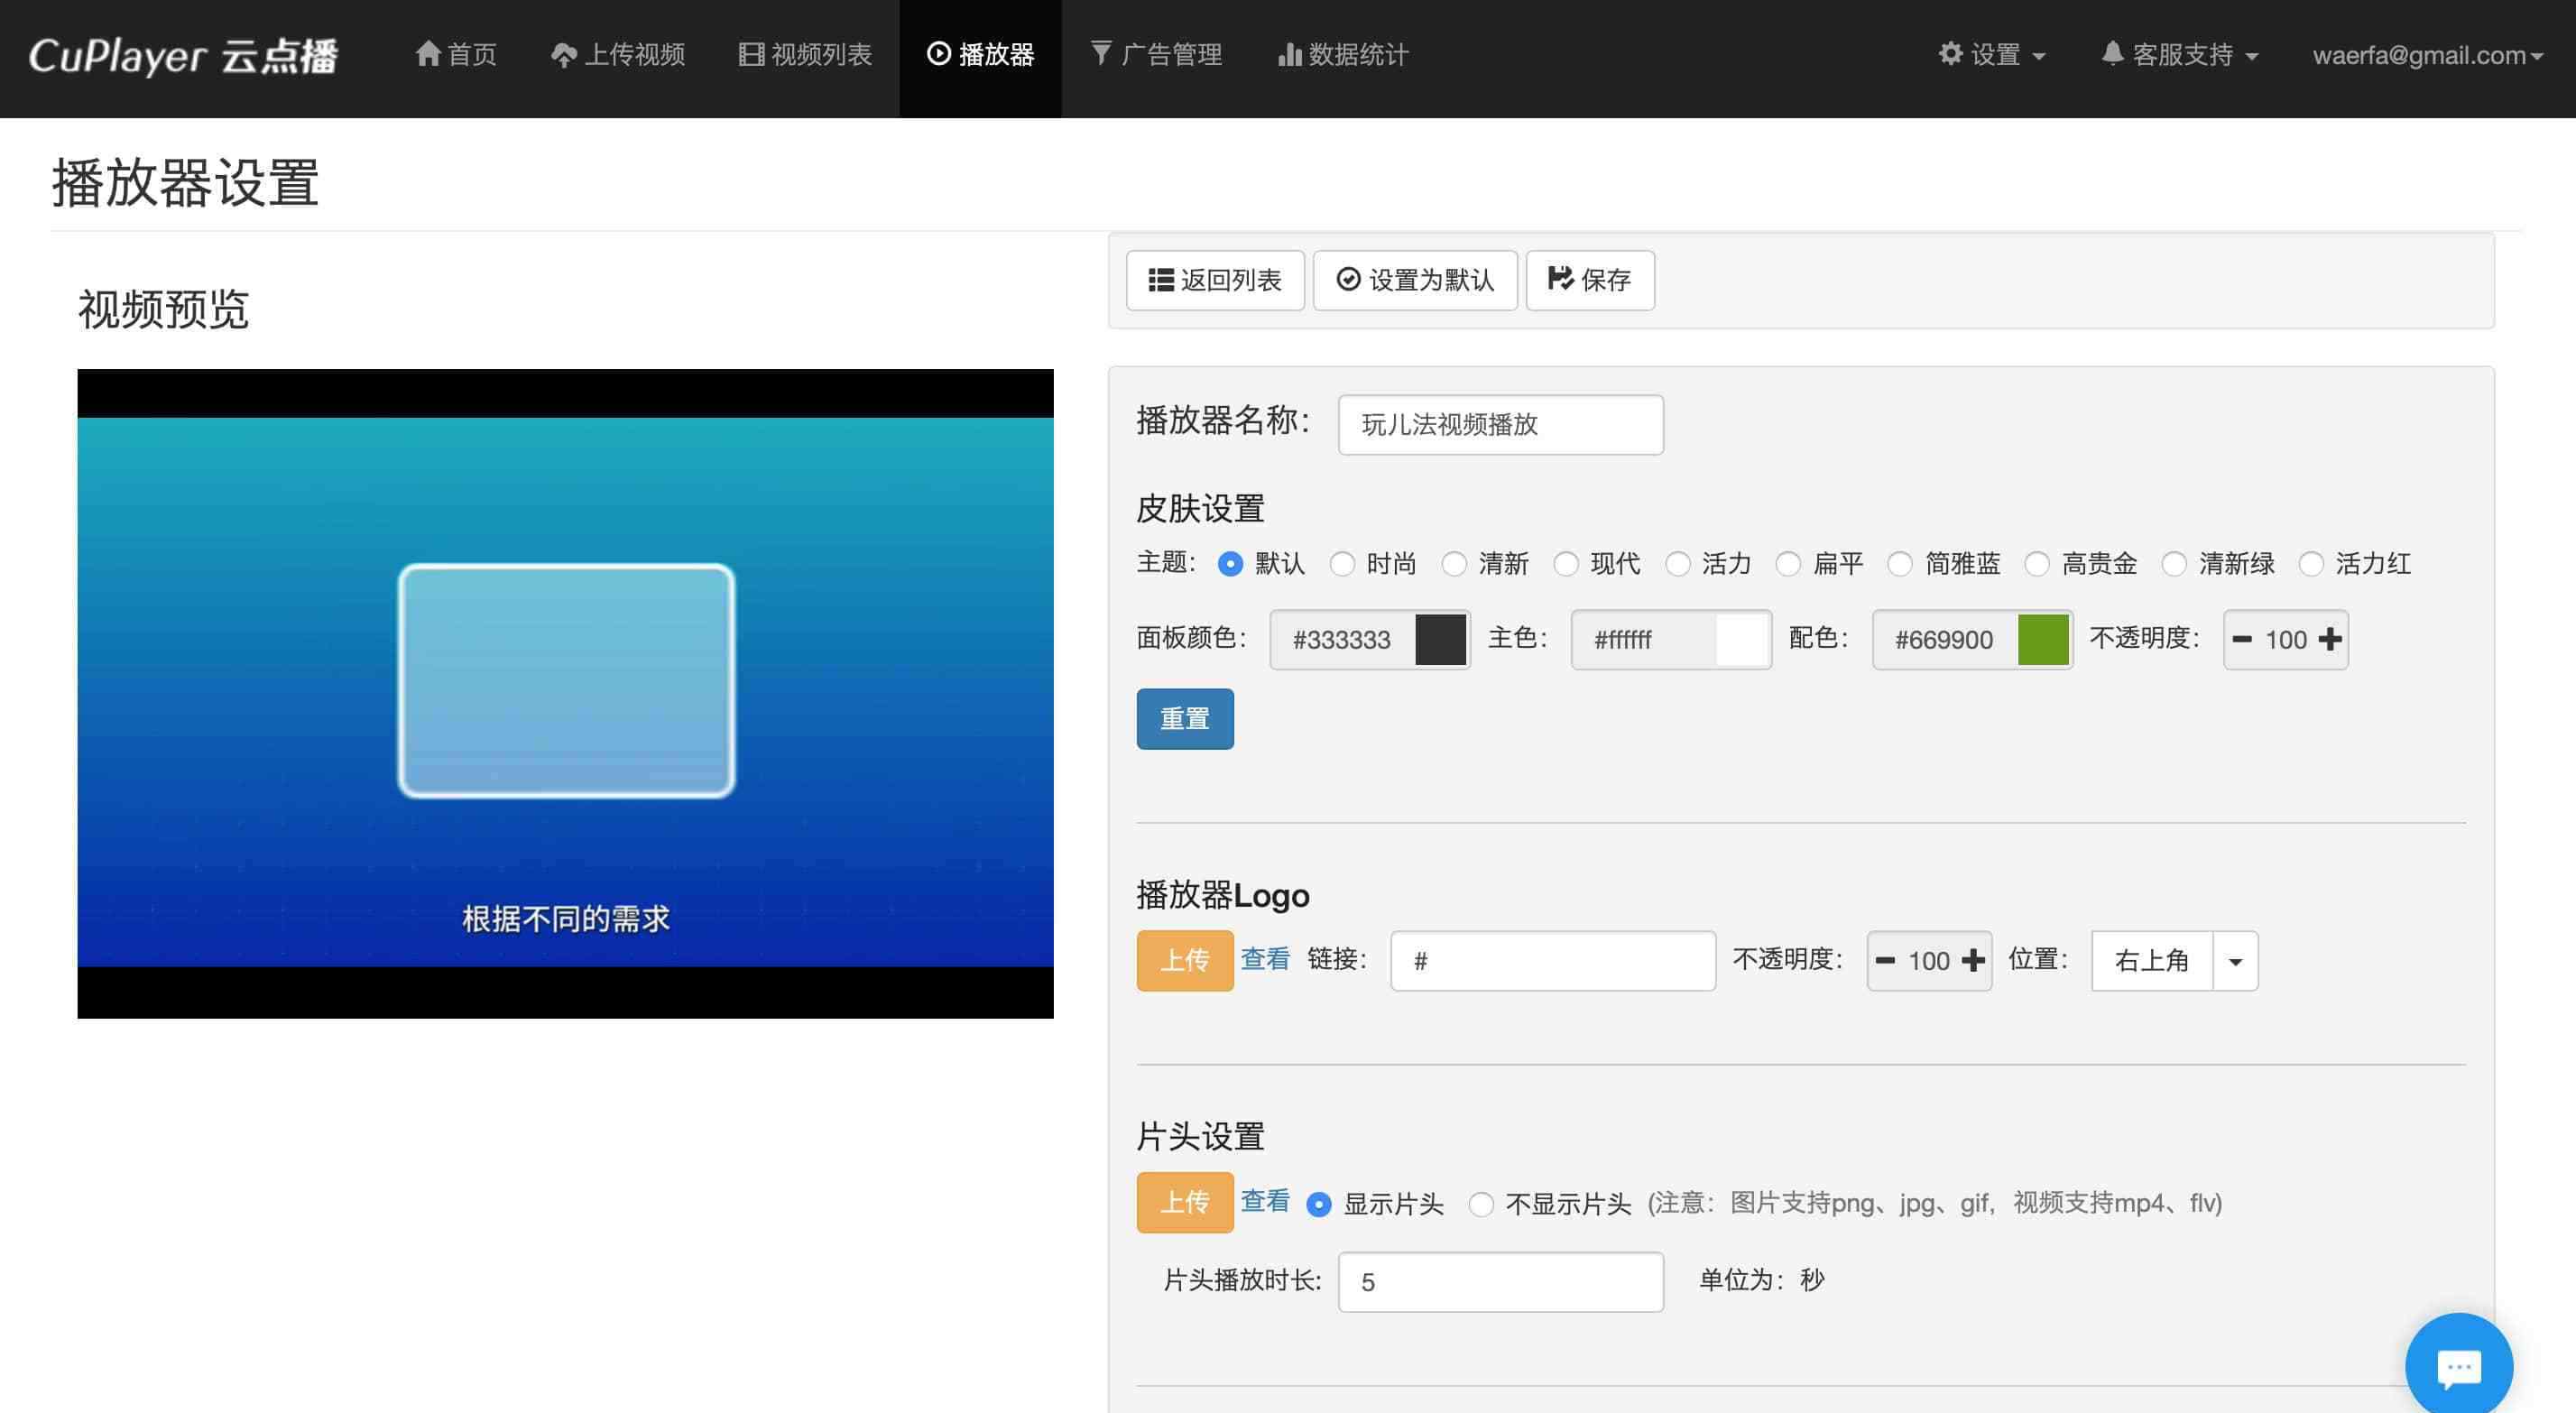This screenshot has width=2576, height=1413.
Task: Increase skin opacity with plus icon
Action: [2330, 639]
